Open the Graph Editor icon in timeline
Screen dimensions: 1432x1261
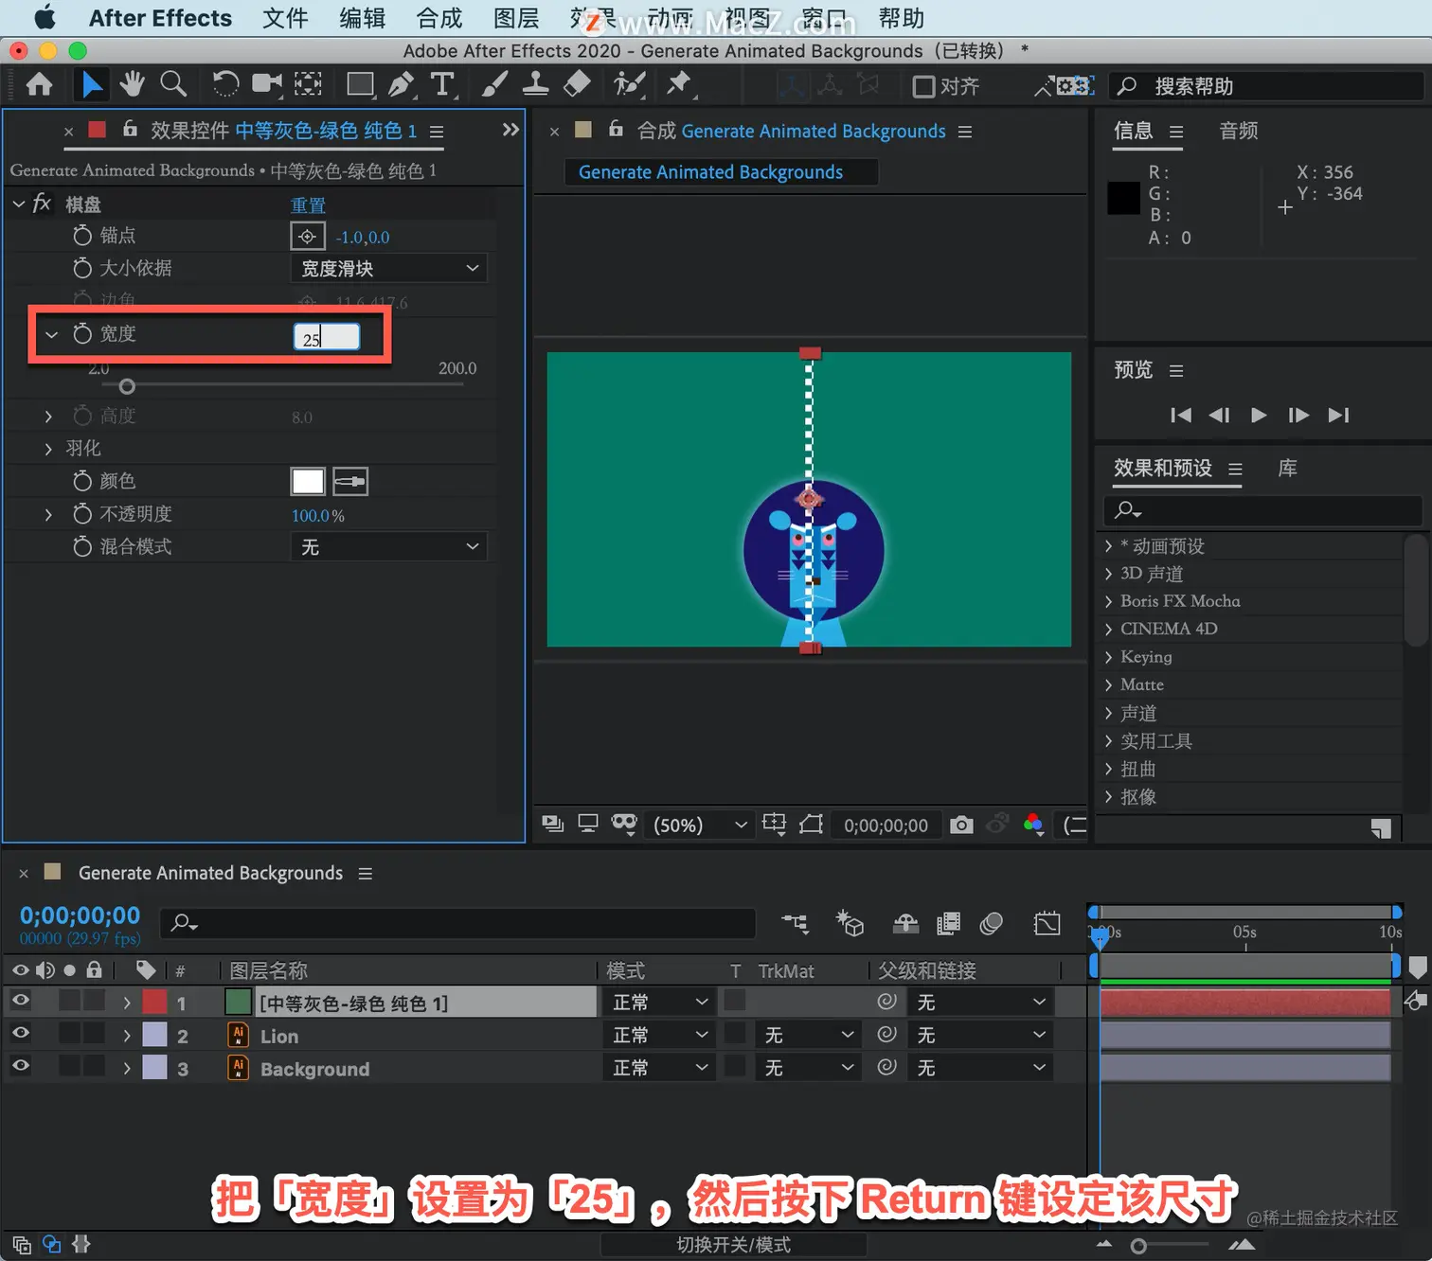[1047, 923]
